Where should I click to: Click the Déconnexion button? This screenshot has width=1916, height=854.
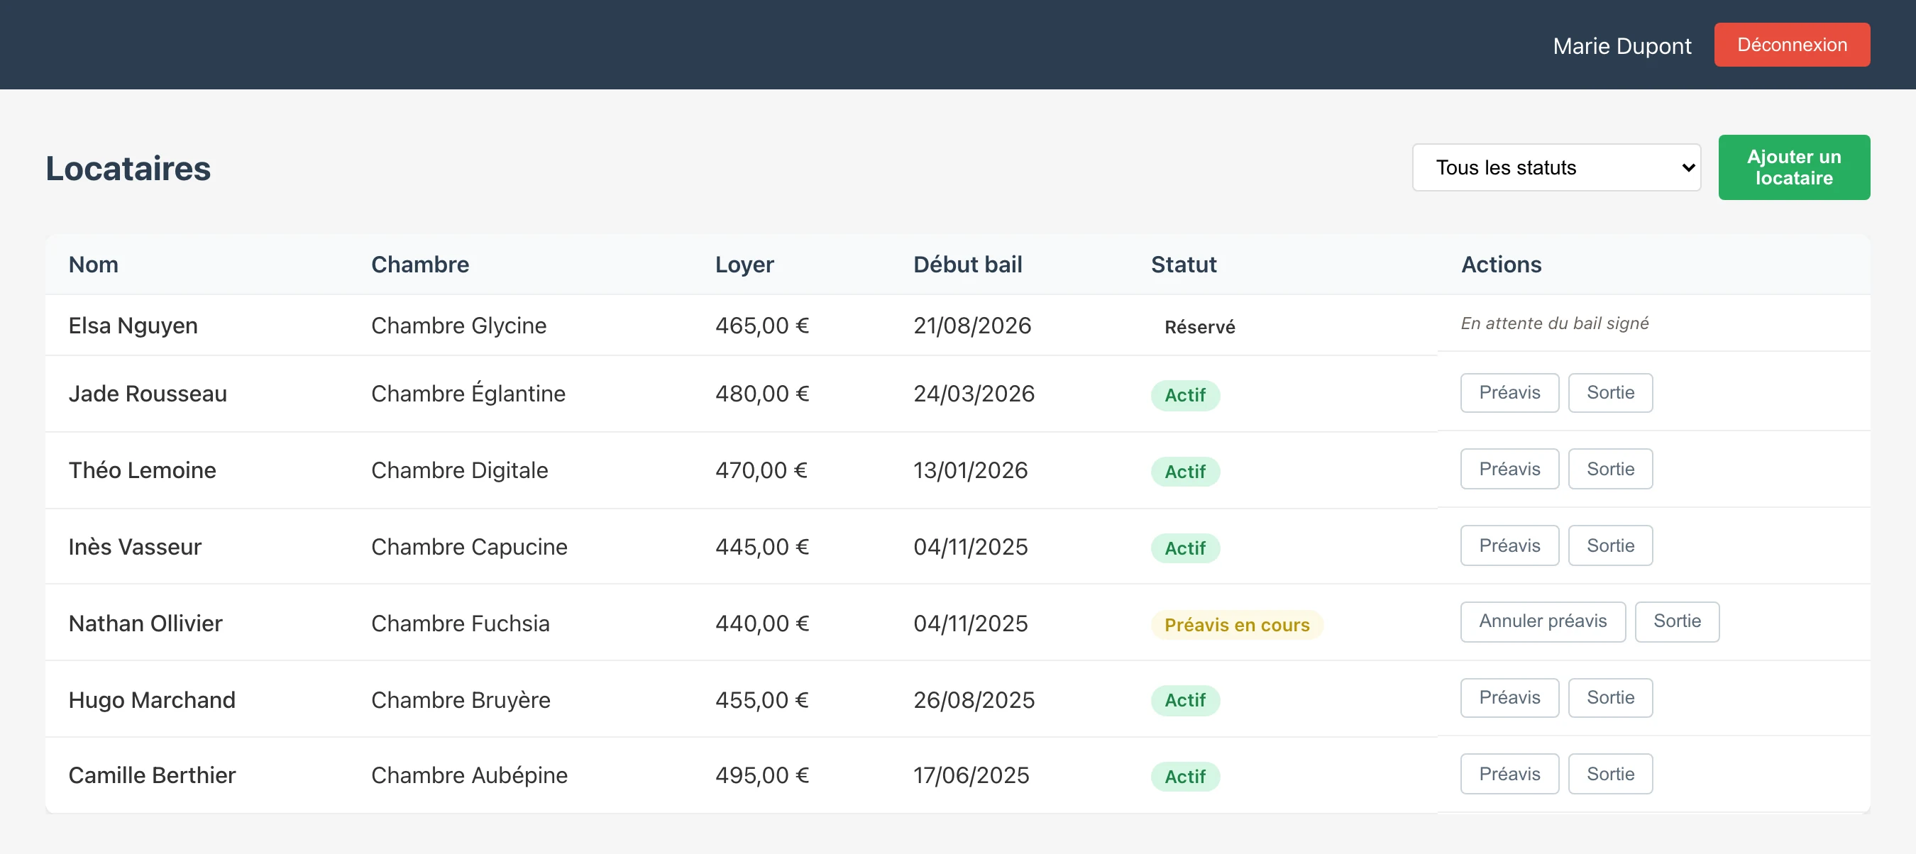pos(1792,45)
